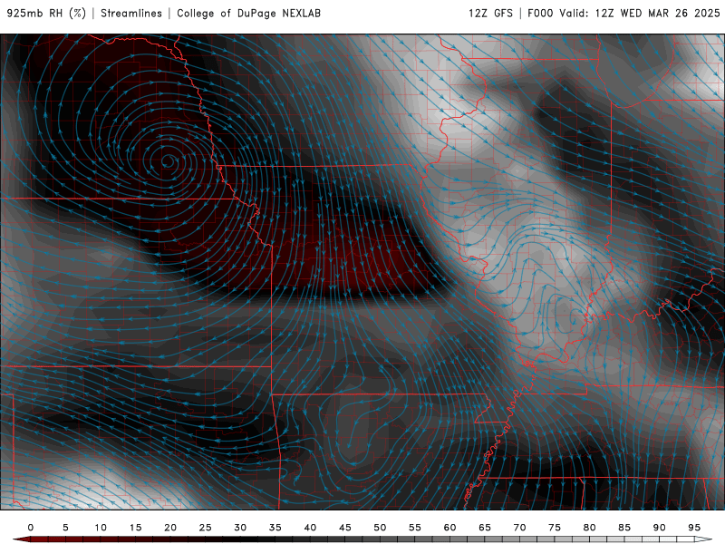Click the small streamline swirl near the Illinois border
The image size is (725, 544).
coord(575,318)
